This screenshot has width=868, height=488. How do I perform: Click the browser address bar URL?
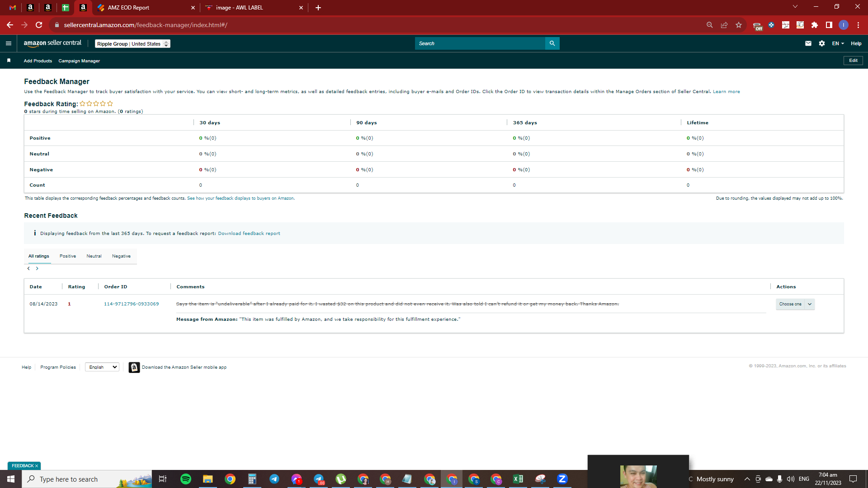pos(146,25)
